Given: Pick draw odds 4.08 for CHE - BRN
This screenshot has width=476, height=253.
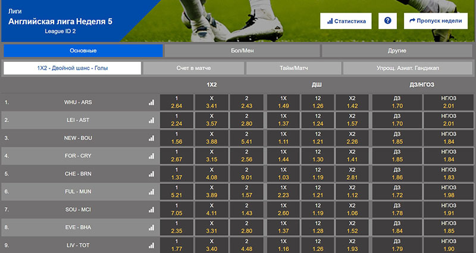Looking at the screenshot, I should (x=211, y=174).
